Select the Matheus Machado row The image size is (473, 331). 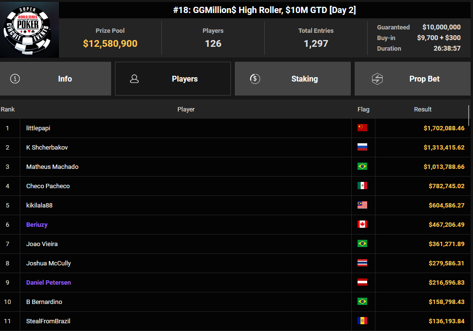[186, 166]
